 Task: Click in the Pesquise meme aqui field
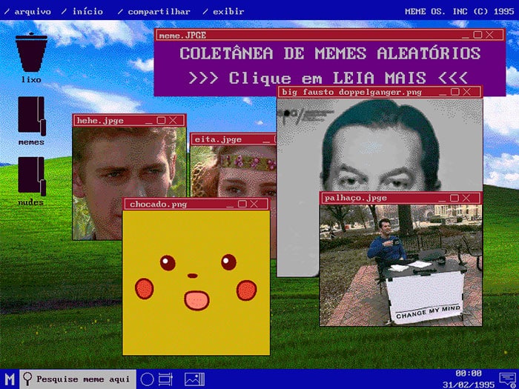click(x=83, y=379)
